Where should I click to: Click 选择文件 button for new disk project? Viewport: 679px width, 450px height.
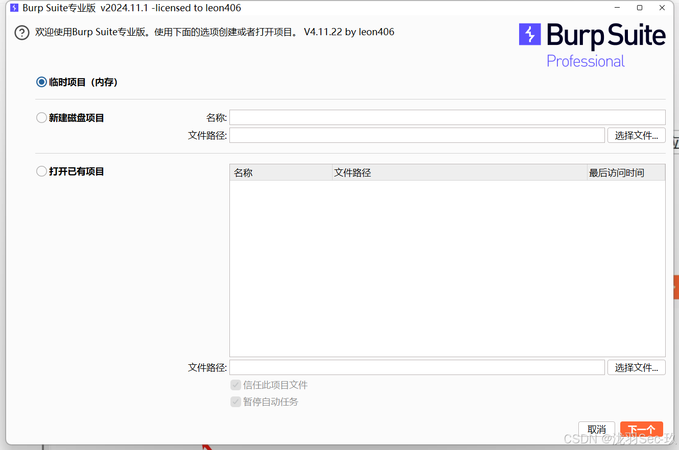tap(637, 135)
